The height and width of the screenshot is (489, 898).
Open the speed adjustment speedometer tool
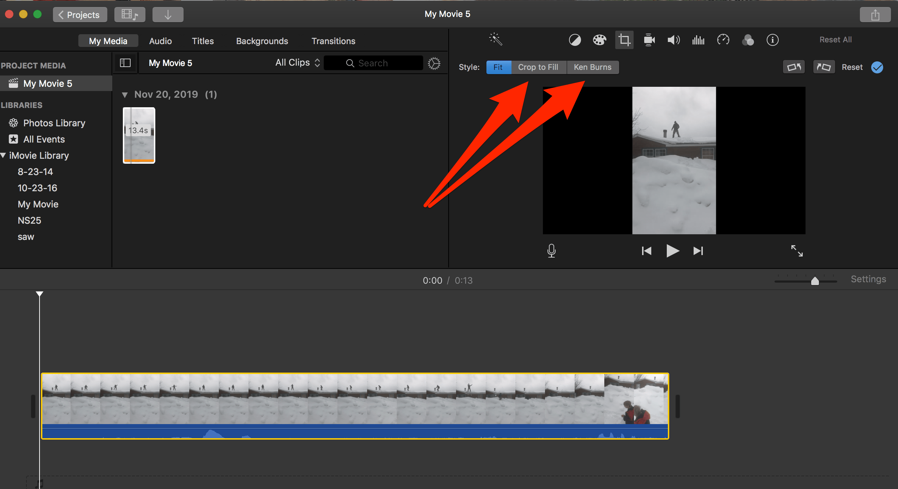[723, 40]
